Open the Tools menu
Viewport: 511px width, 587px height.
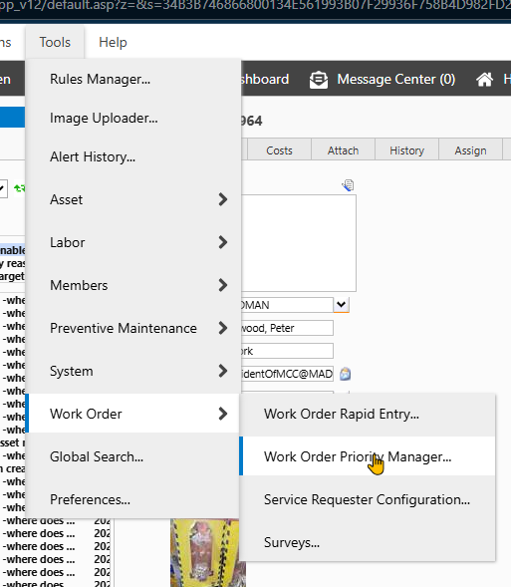coord(55,42)
